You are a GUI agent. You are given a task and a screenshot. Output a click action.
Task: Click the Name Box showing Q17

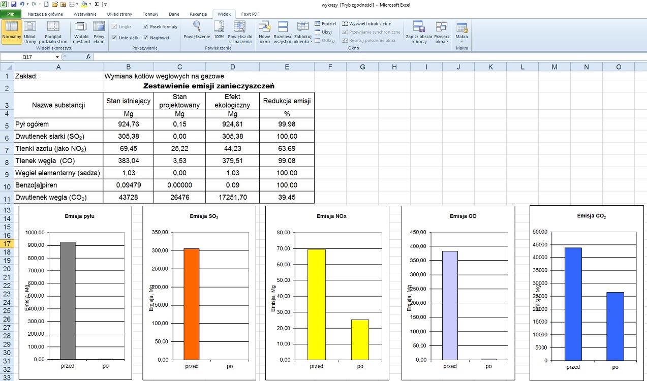tap(27, 57)
